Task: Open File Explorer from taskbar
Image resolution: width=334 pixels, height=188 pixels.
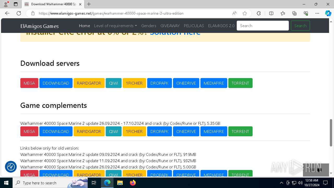Action: 120,183
